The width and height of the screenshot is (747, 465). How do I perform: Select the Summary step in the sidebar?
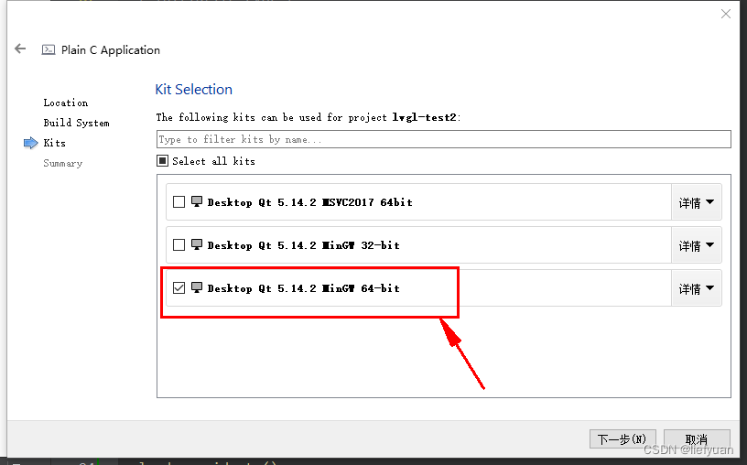[x=63, y=164]
